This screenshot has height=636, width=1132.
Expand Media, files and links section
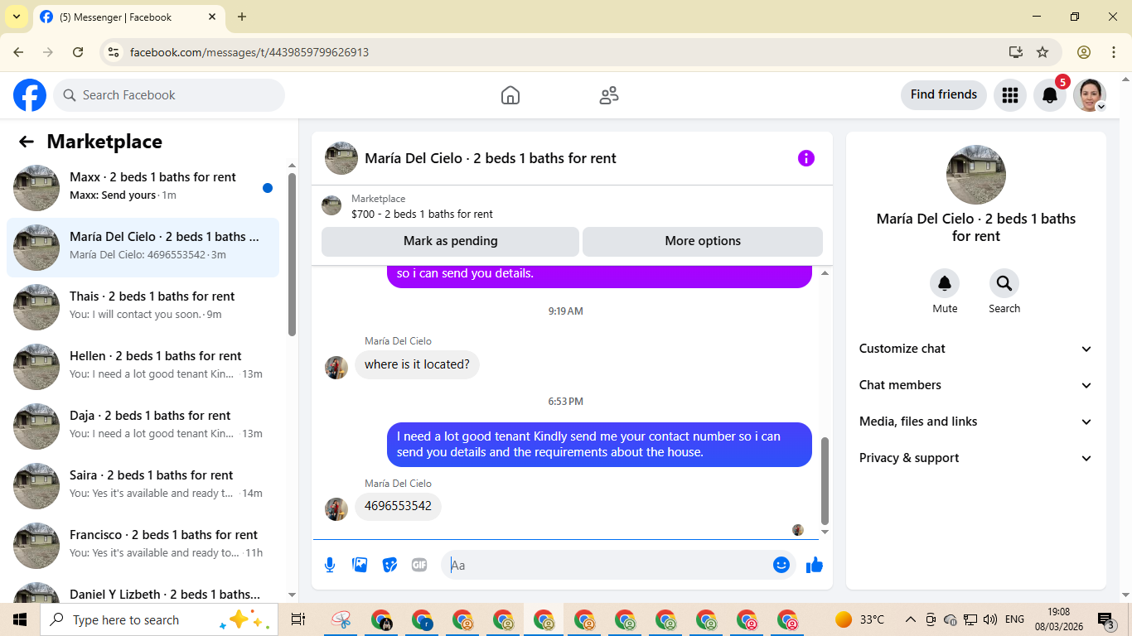(976, 422)
